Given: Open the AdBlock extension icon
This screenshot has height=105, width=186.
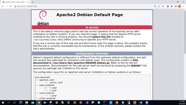Looking at the screenshot, I should tap(168, 6).
